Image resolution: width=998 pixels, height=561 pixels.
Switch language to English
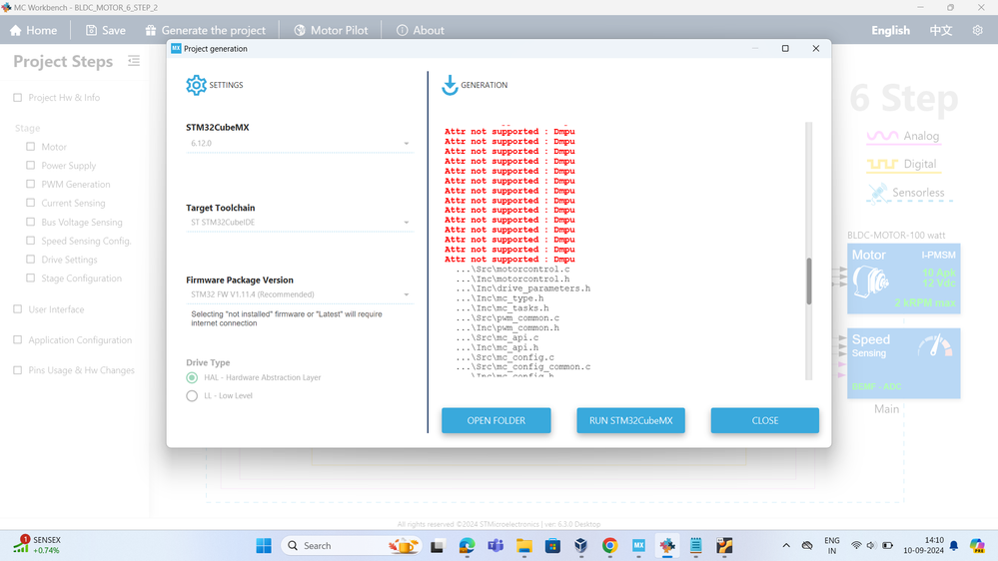(x=890, y=31)
